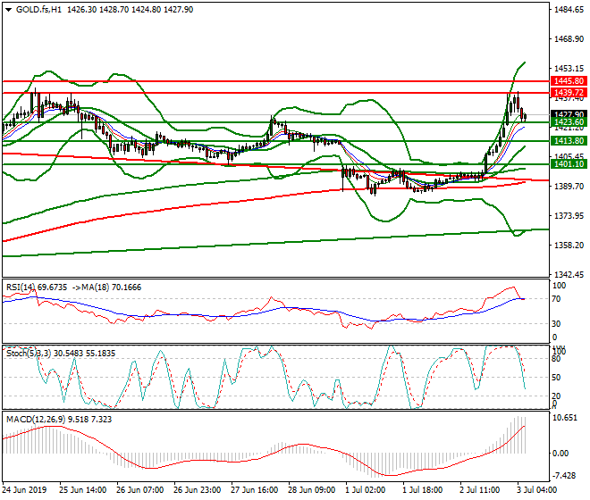The height and width of the screenshot is (500, 590).
Task: Click the MACD scale value -7.428
Action: (564, 476)
